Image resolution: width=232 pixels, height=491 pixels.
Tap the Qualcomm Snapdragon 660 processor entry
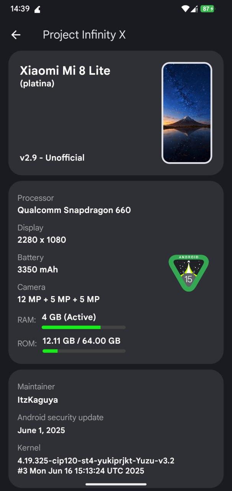(74, 210)
